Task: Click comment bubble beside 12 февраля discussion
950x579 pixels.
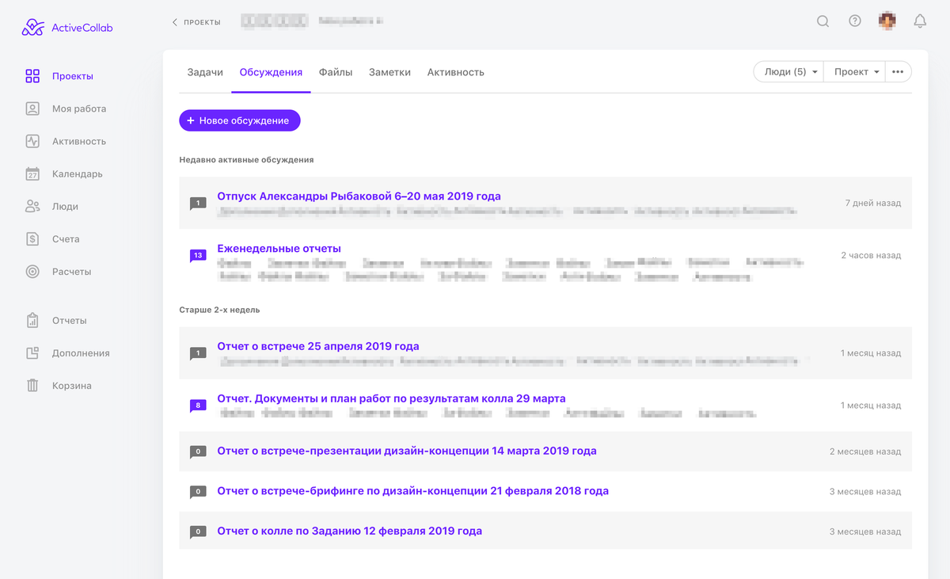Action: pos(198,531)
